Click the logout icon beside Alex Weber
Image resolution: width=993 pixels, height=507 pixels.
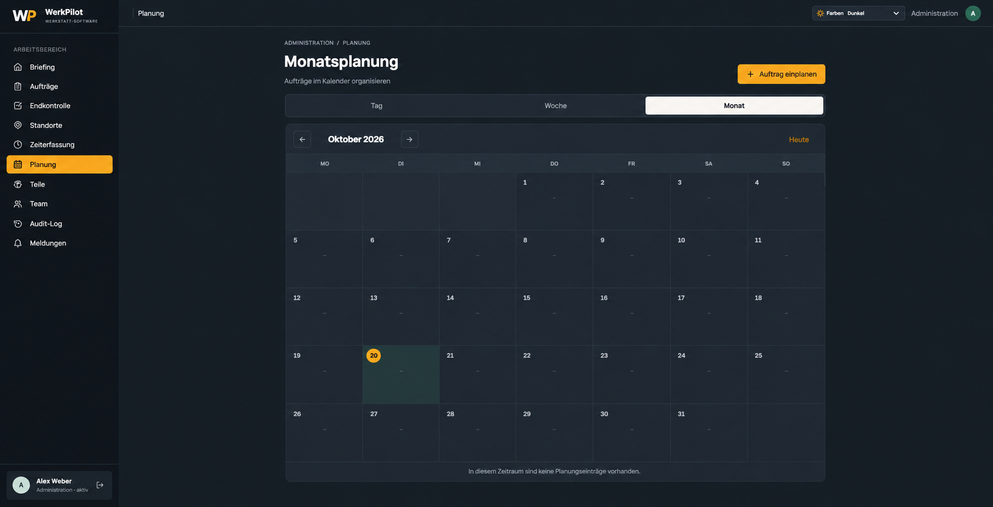(100, 485)
